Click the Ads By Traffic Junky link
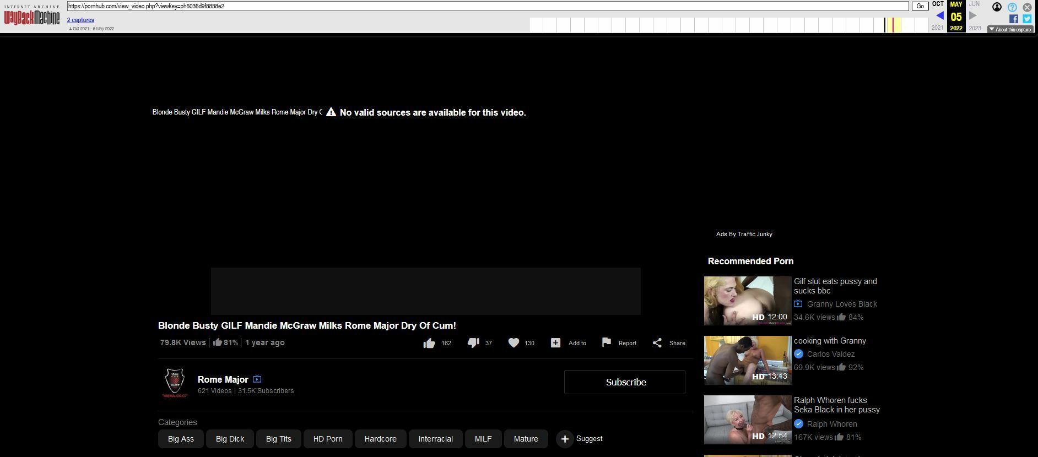Screen dimensions: 1038x457 point(744,234)
